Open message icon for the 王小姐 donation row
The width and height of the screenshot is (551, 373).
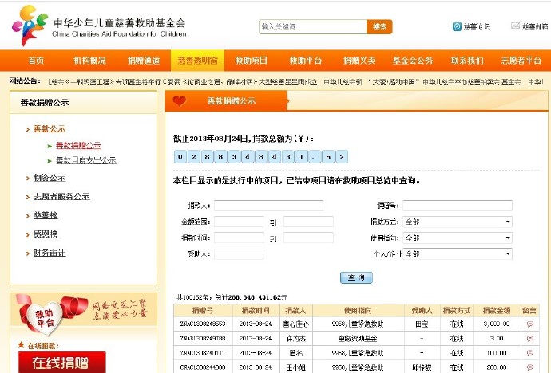pyautogui.click(x=530, y=367)
